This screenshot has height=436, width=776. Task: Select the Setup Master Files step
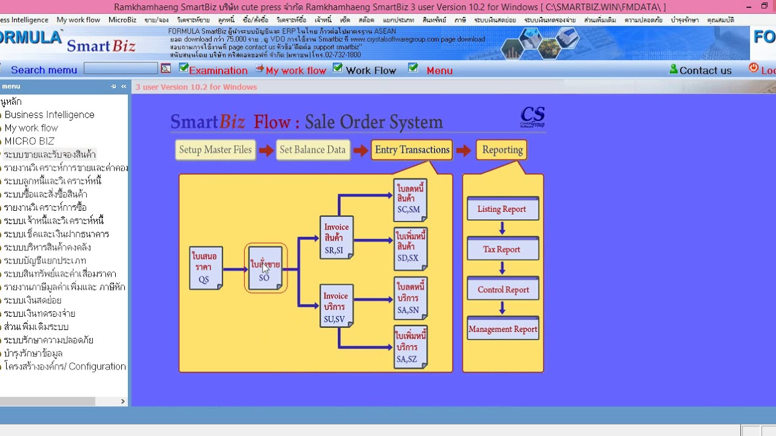click(x=215, y=150)
